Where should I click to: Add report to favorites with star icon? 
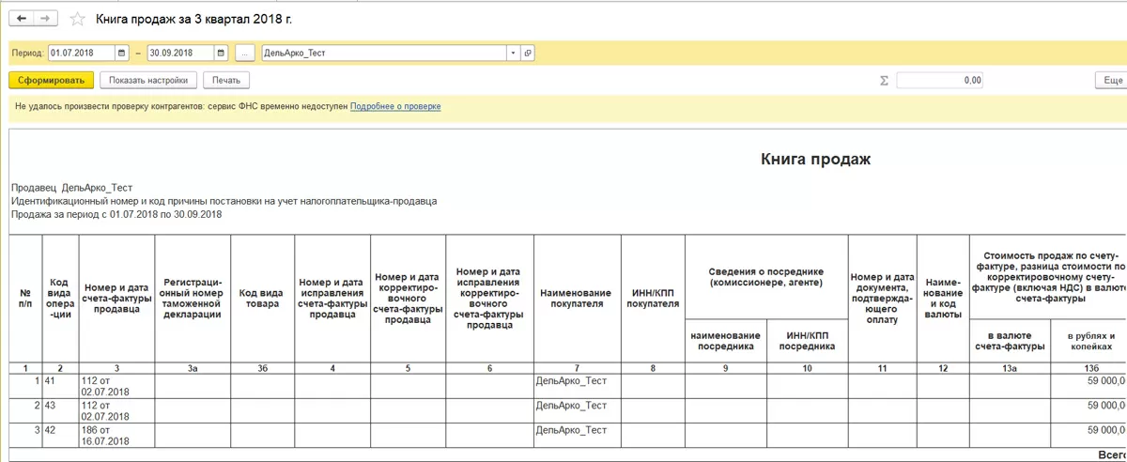(x=78, y=19)
